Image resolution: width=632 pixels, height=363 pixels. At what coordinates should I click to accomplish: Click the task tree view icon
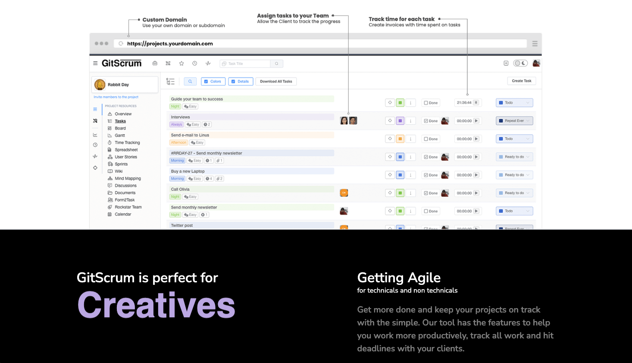[170, 81]
